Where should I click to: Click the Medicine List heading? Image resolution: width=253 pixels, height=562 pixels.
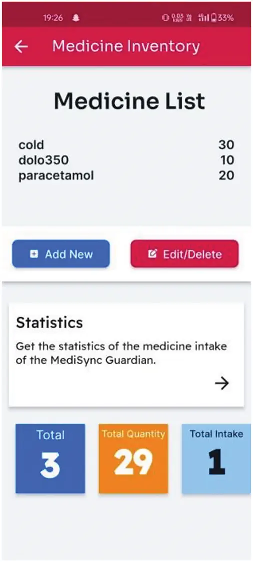(x=129, y=101)
